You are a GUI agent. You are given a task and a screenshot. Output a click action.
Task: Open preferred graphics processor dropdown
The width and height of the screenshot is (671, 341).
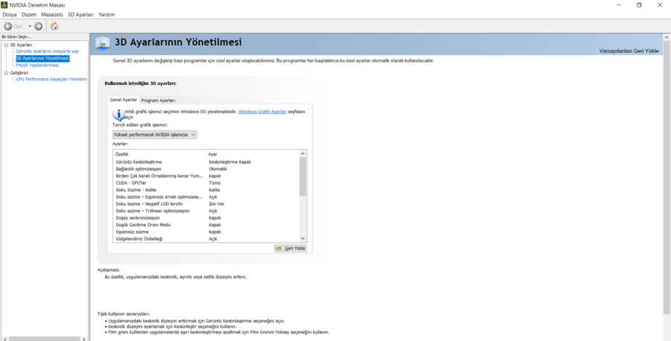click(155, 135)
